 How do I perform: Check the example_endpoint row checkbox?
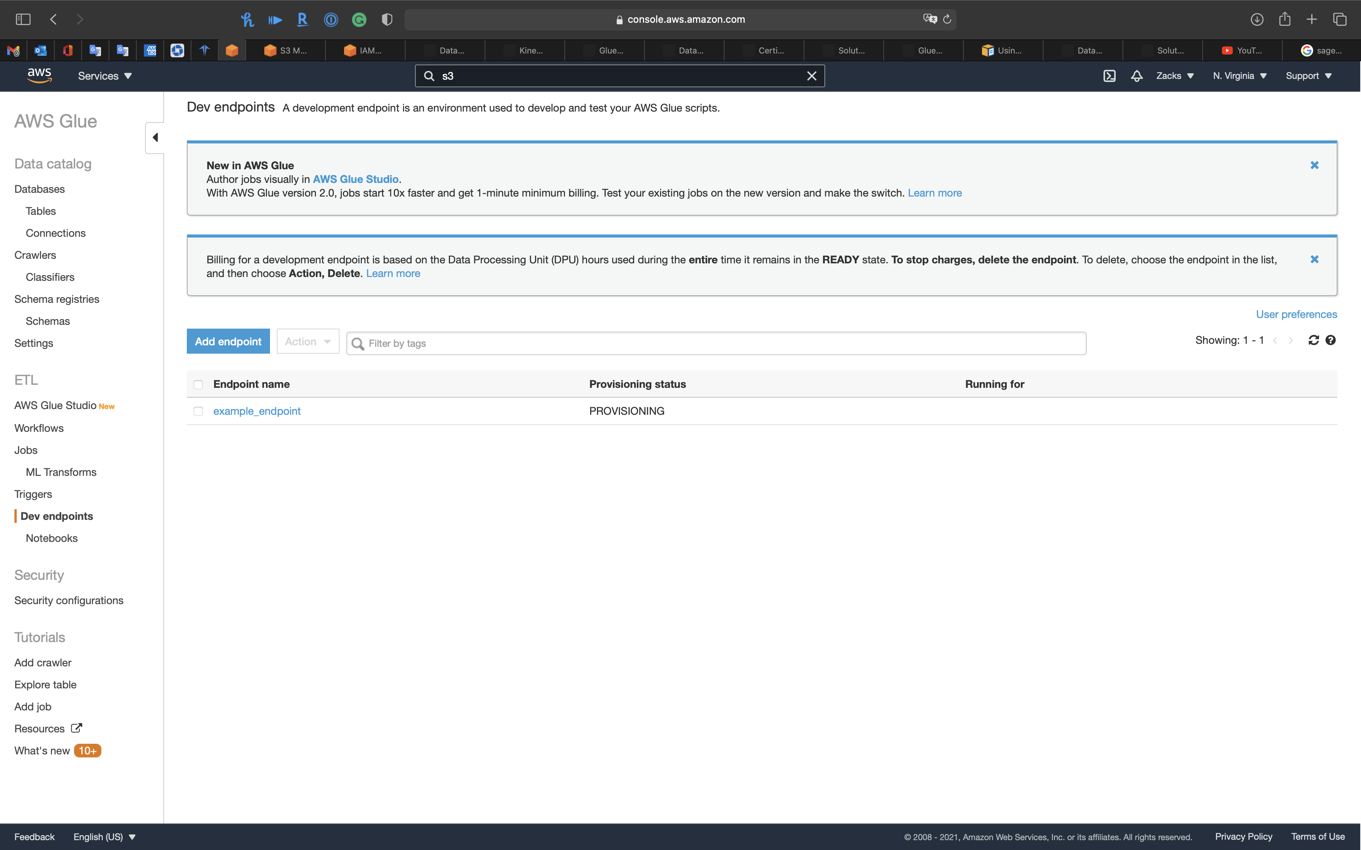tap(198, 411)
